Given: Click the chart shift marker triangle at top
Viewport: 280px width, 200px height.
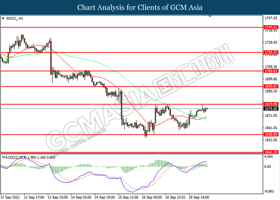Looking at the screenshot, I should [210, 16].
